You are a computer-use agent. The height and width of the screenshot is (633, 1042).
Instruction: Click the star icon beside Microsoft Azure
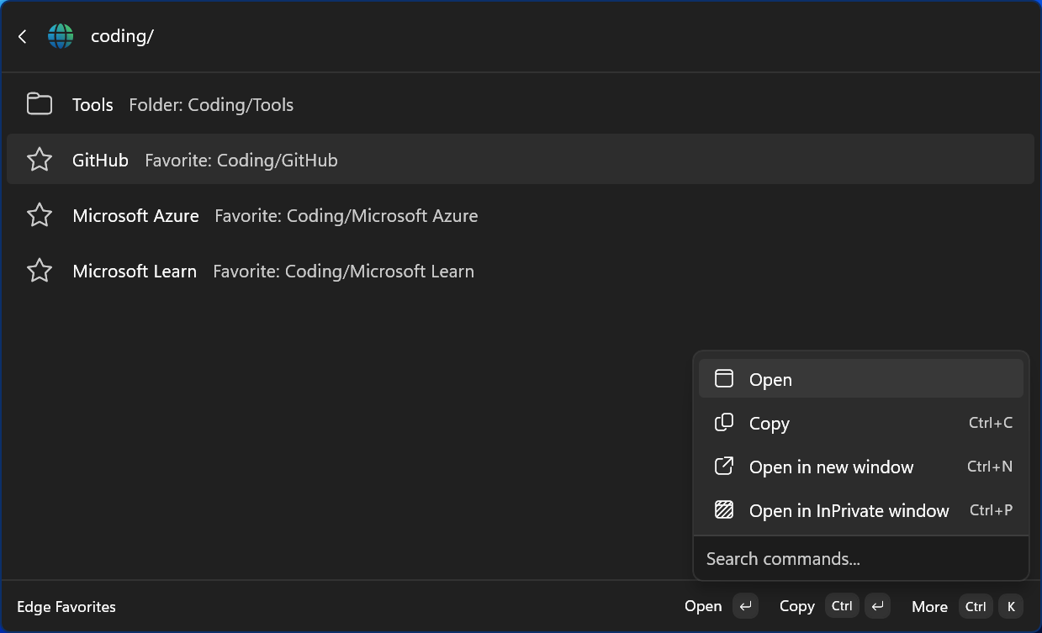coord(40,215)
